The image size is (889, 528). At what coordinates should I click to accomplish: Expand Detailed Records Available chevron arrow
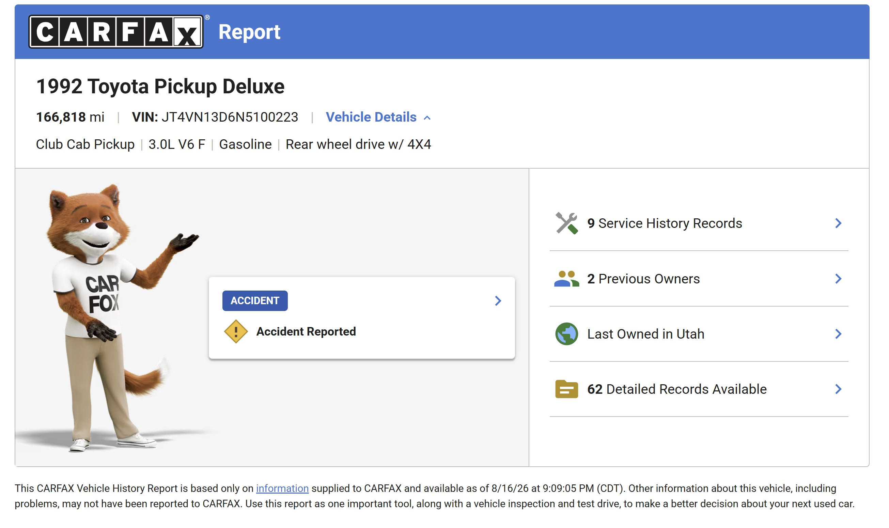(x=838, y=389)
